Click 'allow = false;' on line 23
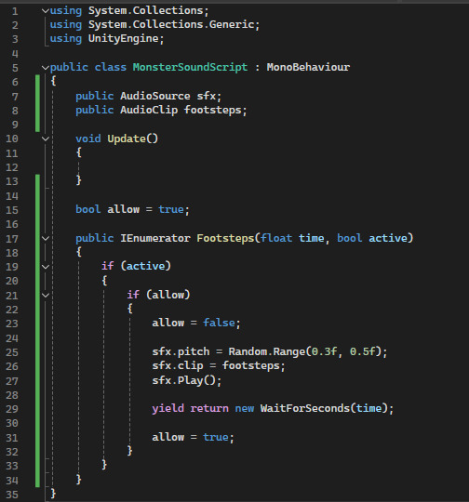 tap(196, 323)
